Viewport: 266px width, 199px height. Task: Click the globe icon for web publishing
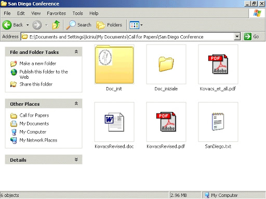pyautogui.click(x=14, y=72)
